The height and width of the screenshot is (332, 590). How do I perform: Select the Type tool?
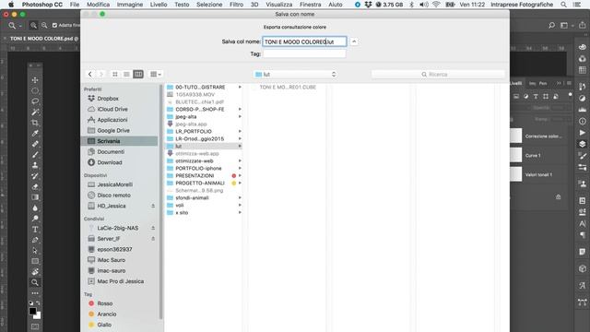click(35, 229)
